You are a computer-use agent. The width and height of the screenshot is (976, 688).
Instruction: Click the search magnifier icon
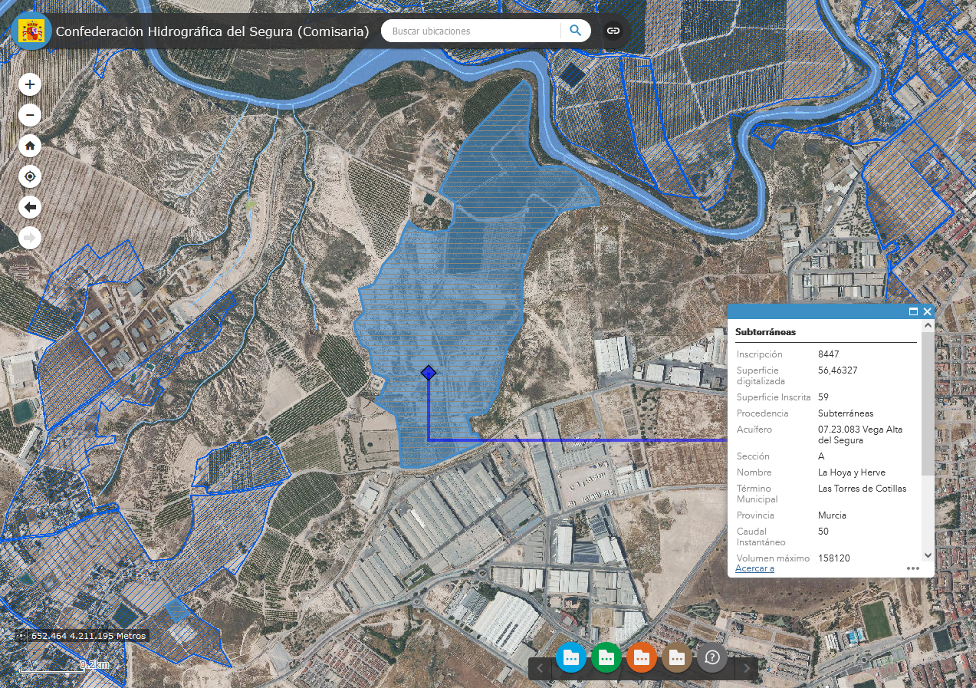pos(575,31)
